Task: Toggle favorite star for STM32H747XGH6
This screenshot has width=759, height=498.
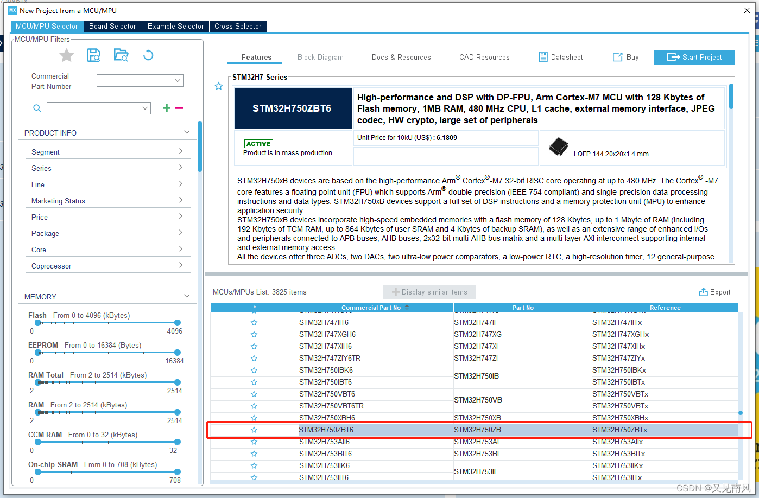Action: pos(254,335)
